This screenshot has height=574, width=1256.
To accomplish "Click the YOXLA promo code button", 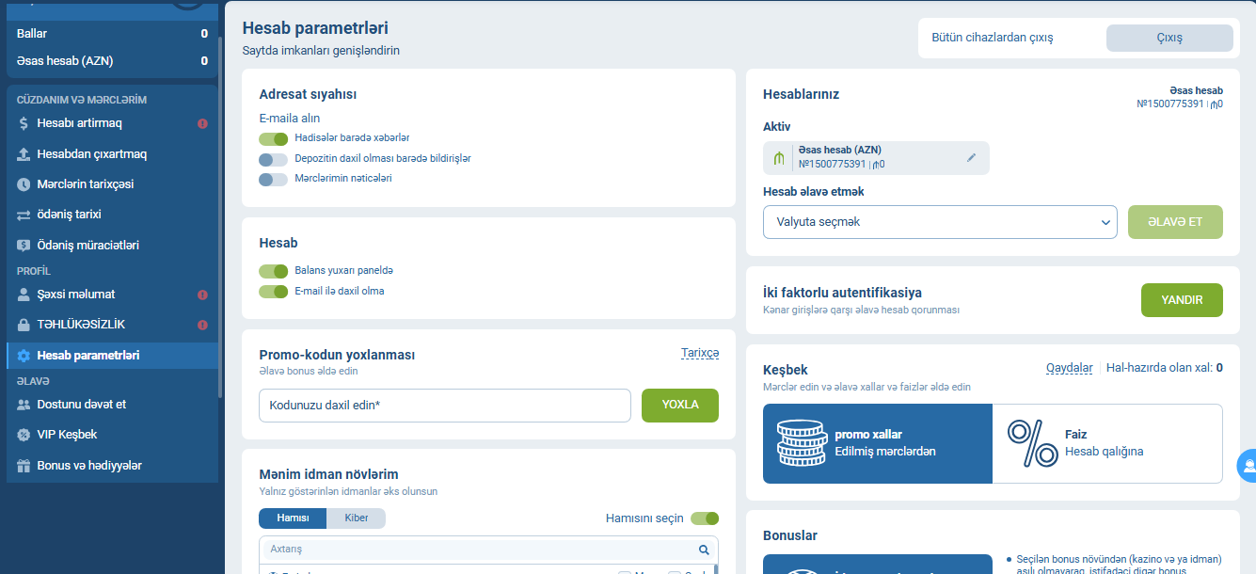I will point(679,405).
